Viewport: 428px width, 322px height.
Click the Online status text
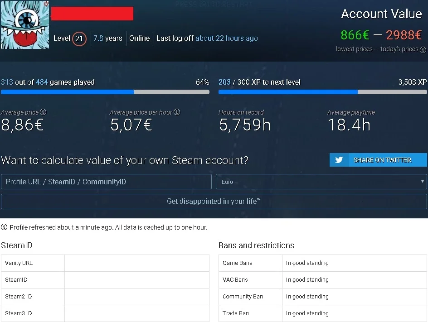click(140, 38)
